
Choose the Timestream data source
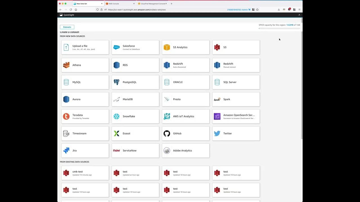[x=85, y=134]
